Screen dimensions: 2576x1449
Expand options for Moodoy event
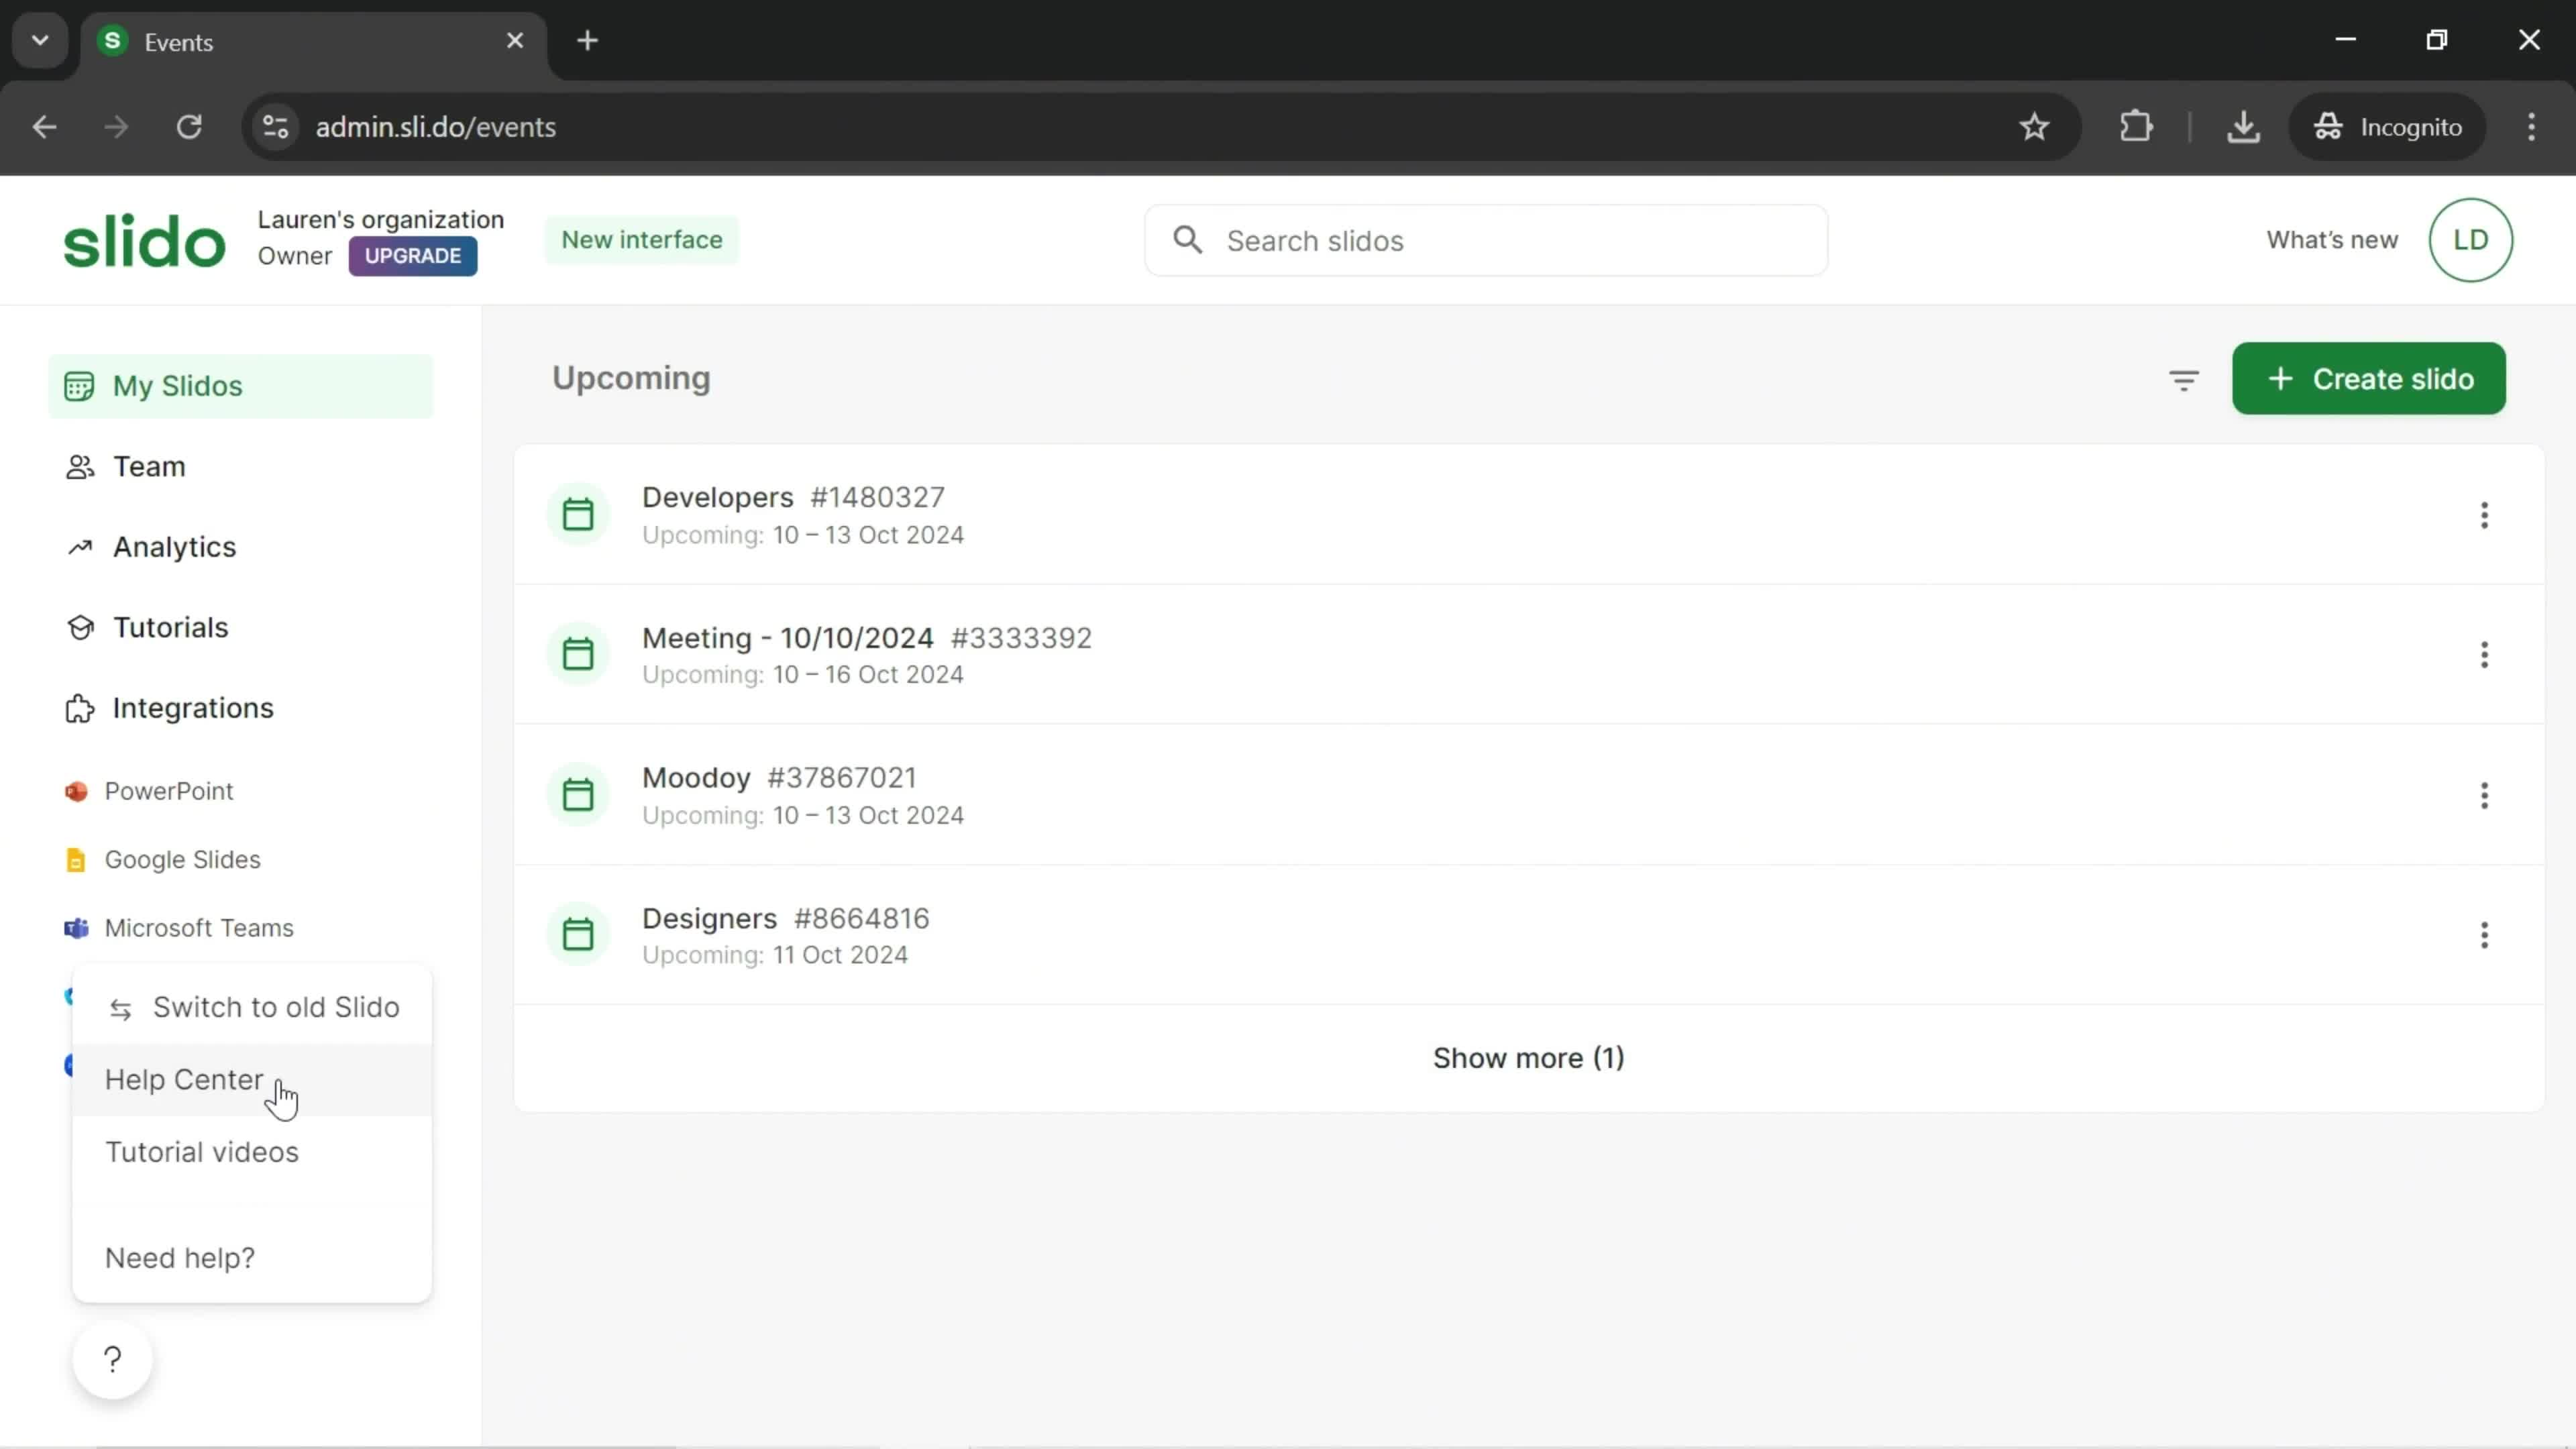tap(2484, 794)
